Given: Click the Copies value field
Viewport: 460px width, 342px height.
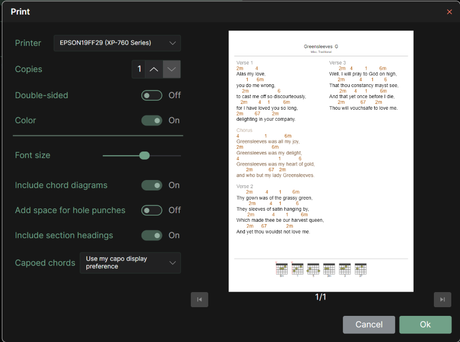Looking at the screenshot, I should pos(139,69).
